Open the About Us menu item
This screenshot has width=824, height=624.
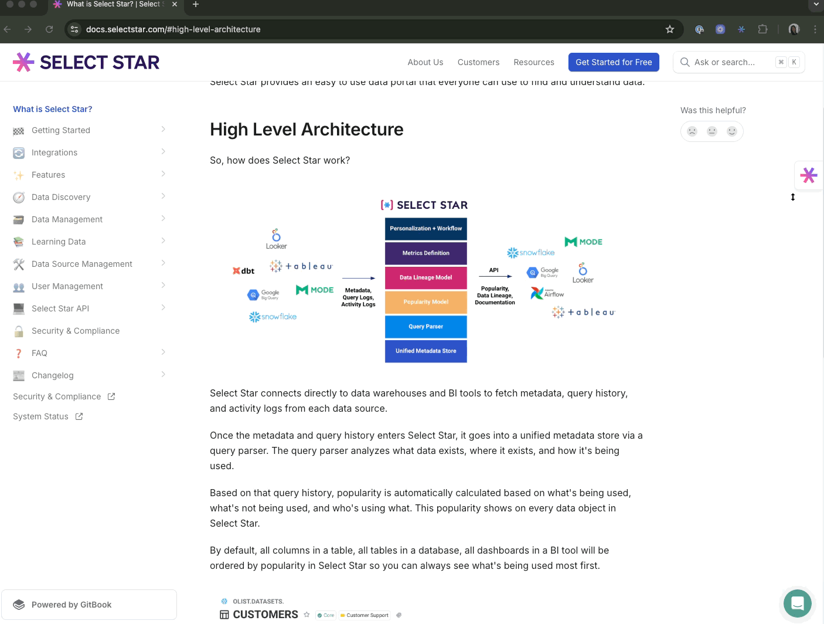click(x=425, y=62)
